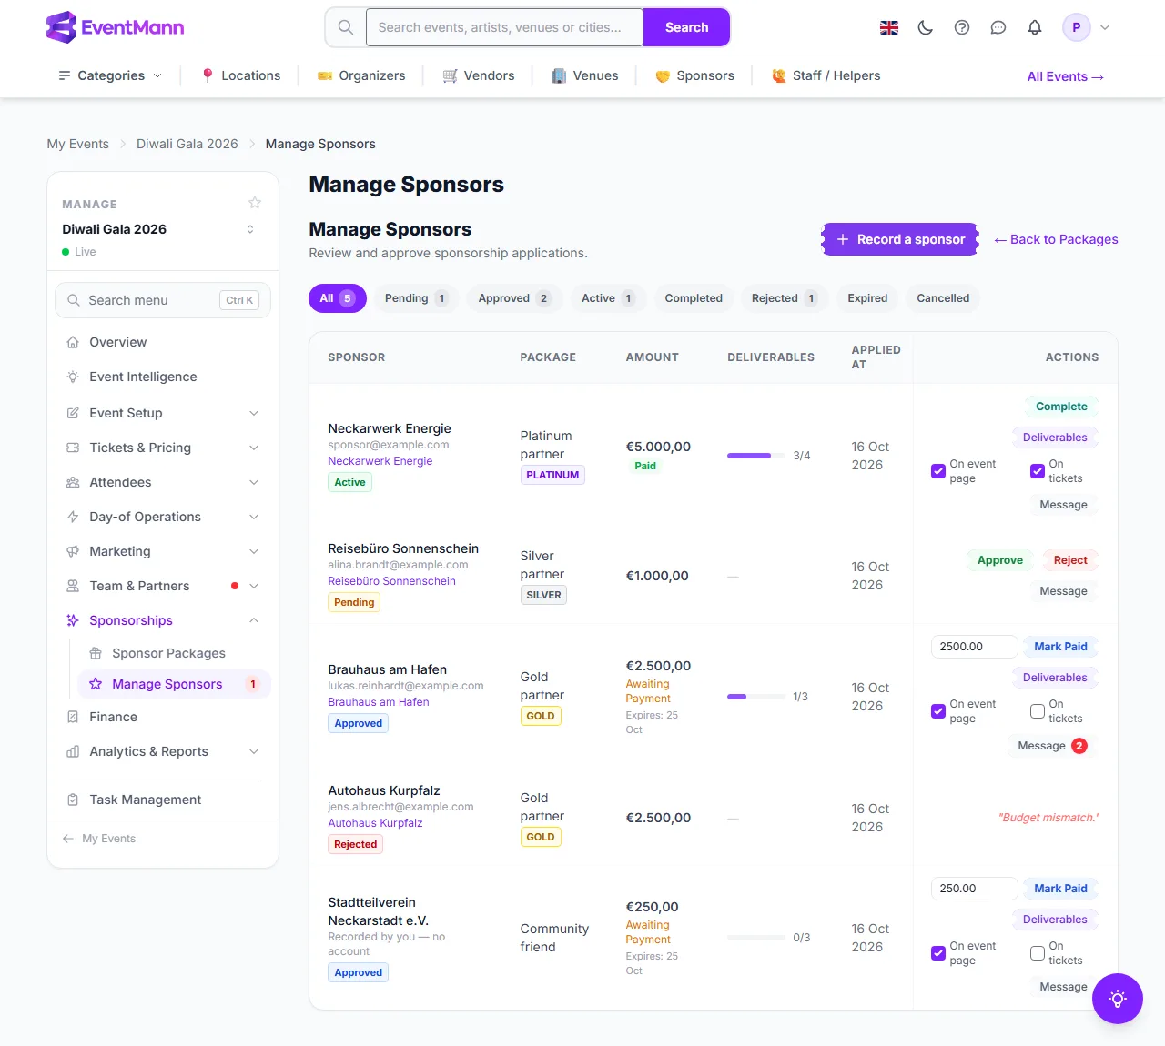Image resolution: width=1165 pixels, height=1046 pixels.
Task: Click the EventMann logo
Action: (x=115, y=27)
